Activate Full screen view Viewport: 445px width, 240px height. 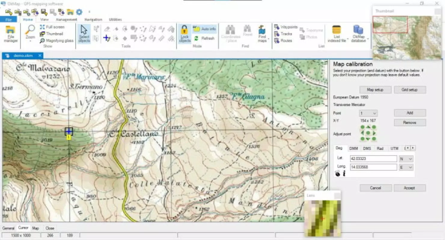coord(52,27)
